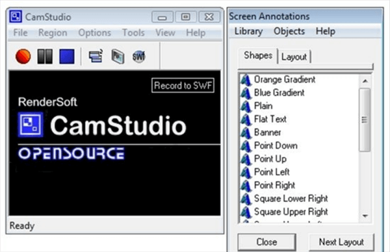Screen dimensions: 390x252
Task: Open the Region menu
Action: click(x=53, y=33)
